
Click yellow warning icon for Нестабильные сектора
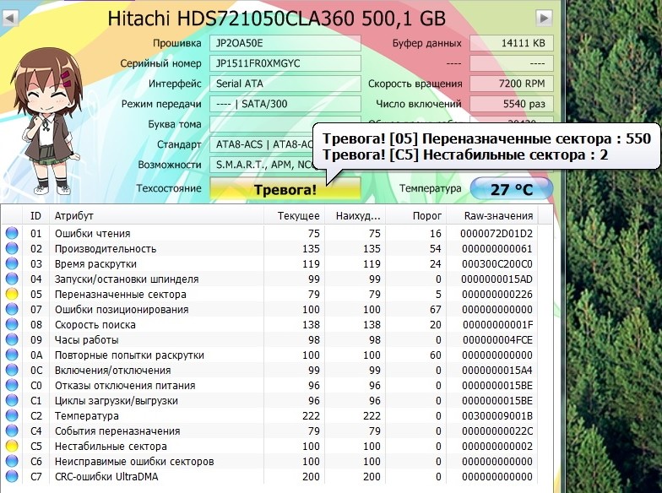[x=12, y=446]
